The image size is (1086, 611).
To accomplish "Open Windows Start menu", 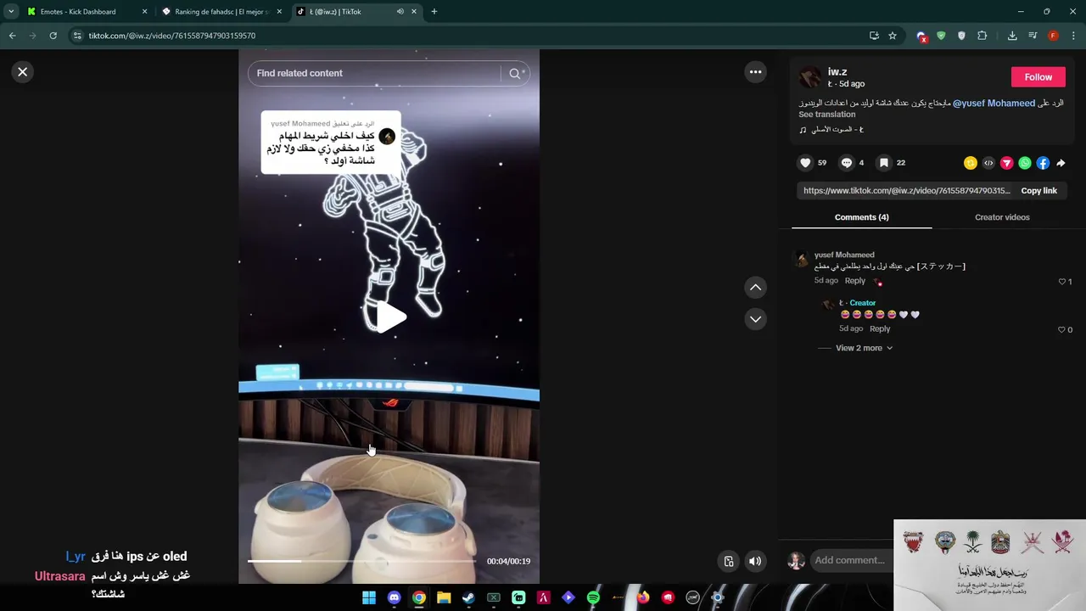I will tap(369, 597).
